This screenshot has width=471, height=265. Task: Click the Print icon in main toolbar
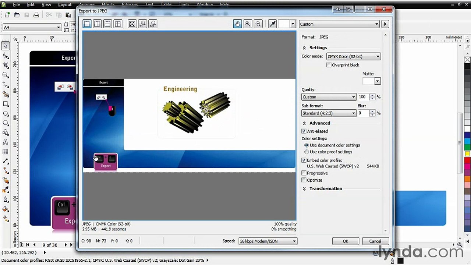(x=36, y=15)
